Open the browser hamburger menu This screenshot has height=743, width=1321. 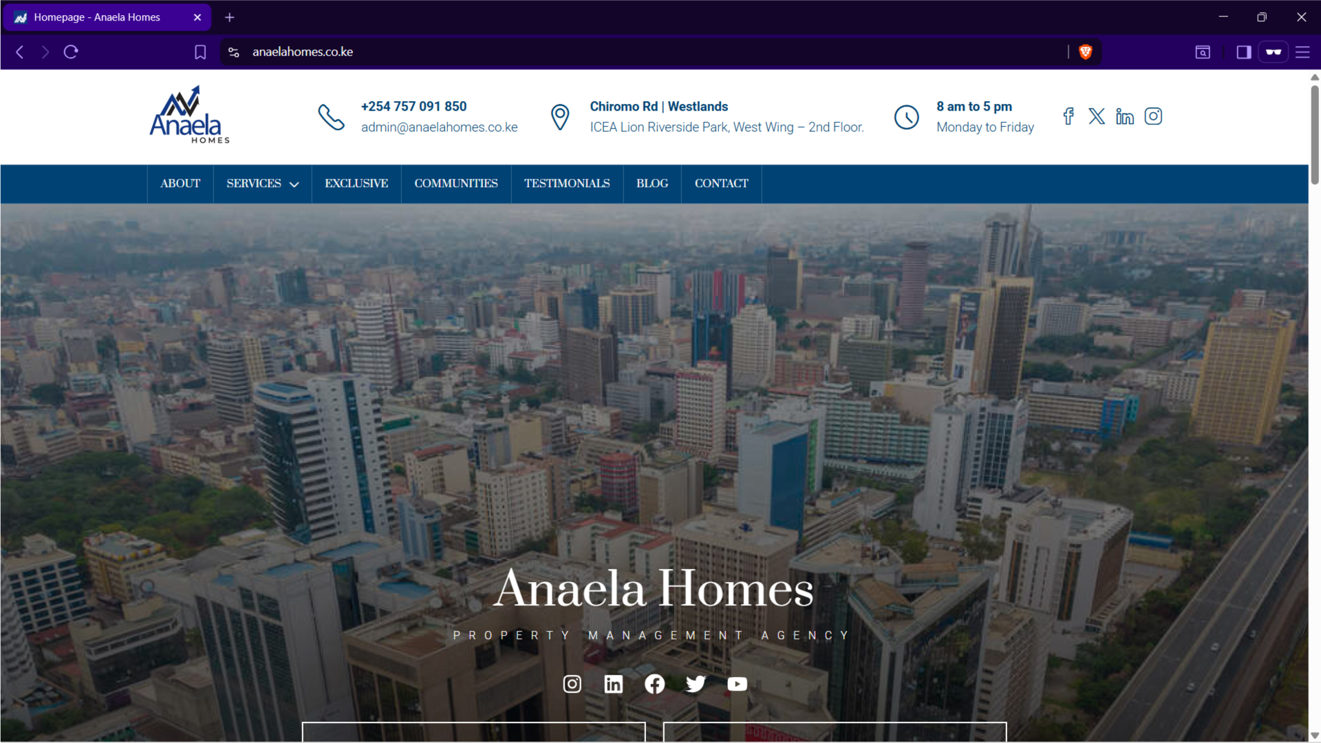point(1302,52)
